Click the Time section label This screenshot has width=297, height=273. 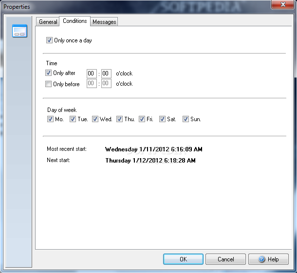click(x=52, y=63)
